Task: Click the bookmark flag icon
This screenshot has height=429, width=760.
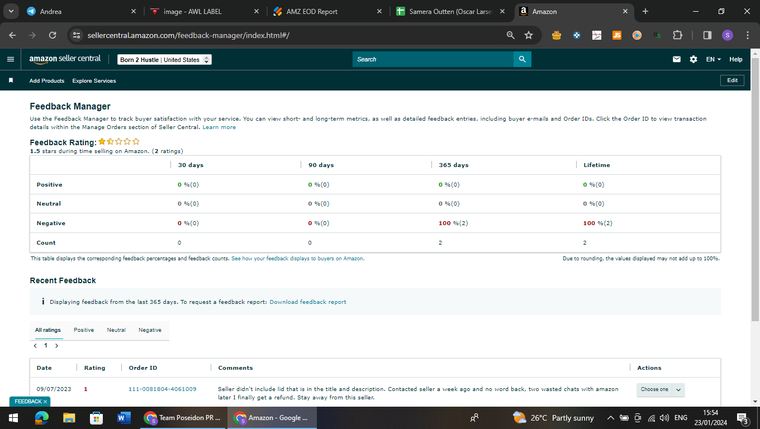Action: click(x=11, y=80)
